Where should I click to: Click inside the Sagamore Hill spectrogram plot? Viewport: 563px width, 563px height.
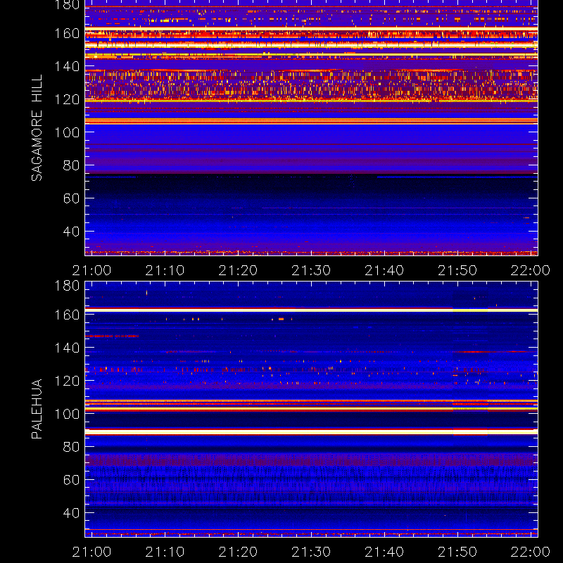coord(311,128)
